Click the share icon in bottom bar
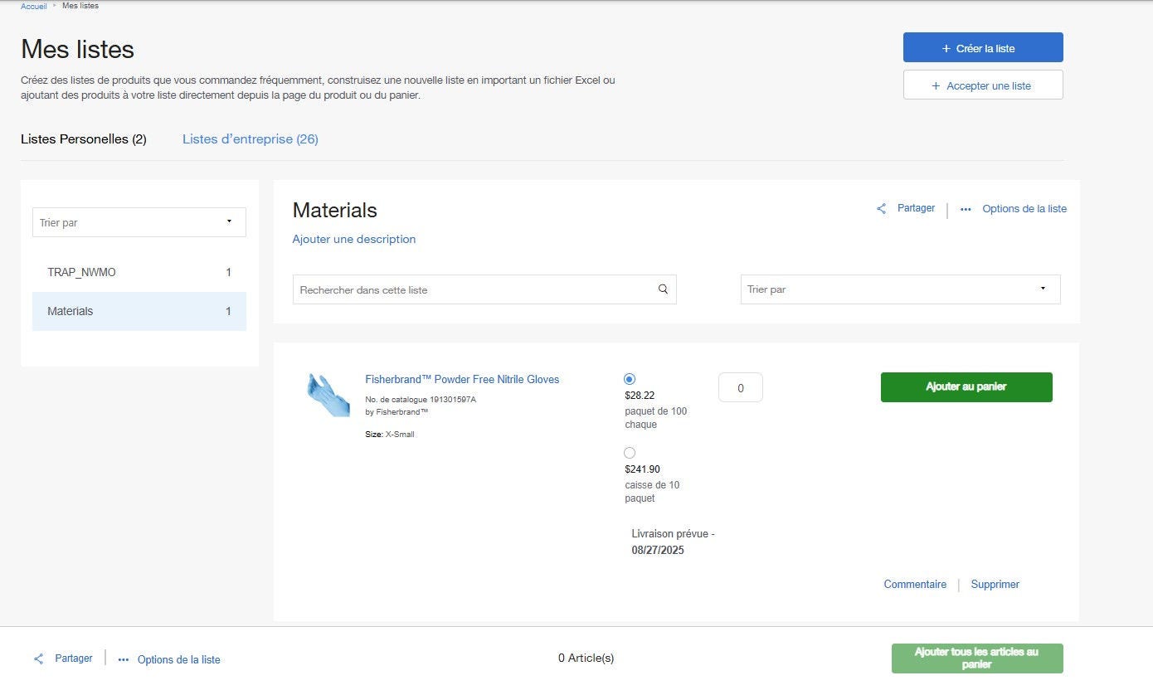The width and height of the screenshot is (1153, 690). (38, 659)
